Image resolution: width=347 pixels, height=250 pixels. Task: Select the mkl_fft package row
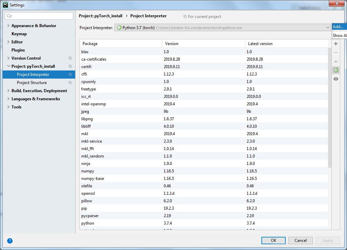tap(204, 149)
